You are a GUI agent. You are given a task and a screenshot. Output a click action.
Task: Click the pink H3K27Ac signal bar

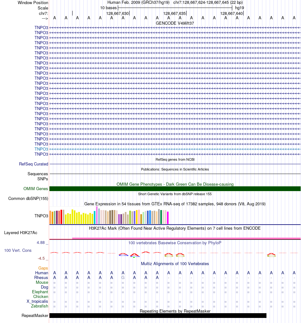pyautogui.click(x=186, y=238)
